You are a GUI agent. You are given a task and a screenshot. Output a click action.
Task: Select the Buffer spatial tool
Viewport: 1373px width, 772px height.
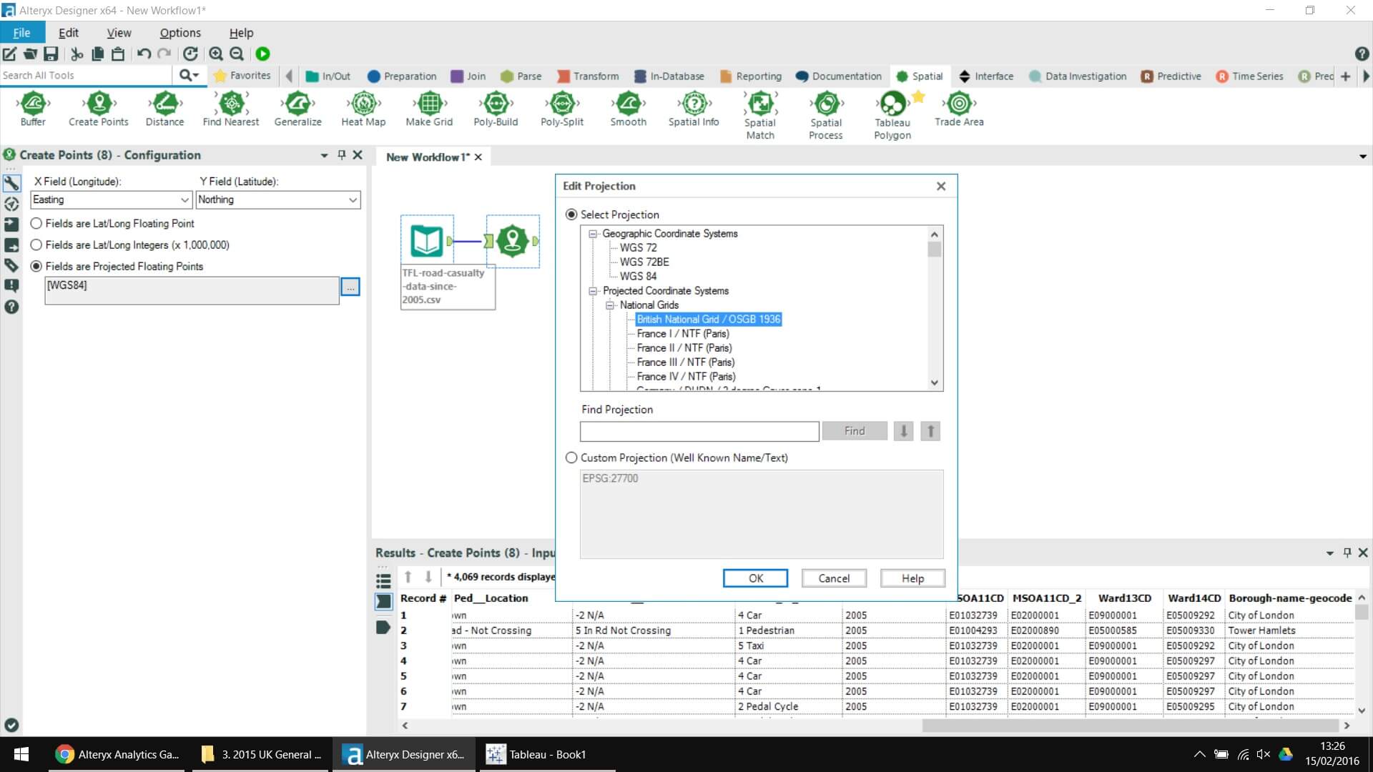33,104
